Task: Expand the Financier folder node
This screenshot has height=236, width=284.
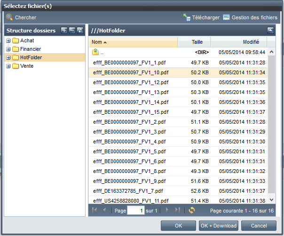Action: (8, 49)
